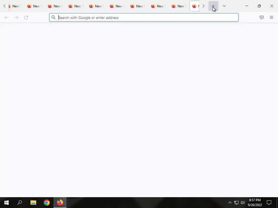Open the Windows notification center
This screenshot has width=278, height=208.
[269, 203]
